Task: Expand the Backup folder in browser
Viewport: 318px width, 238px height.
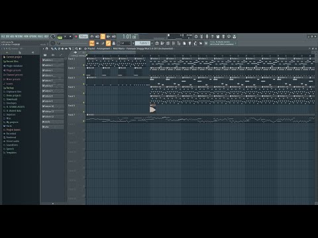Action: tap(9, 88)
